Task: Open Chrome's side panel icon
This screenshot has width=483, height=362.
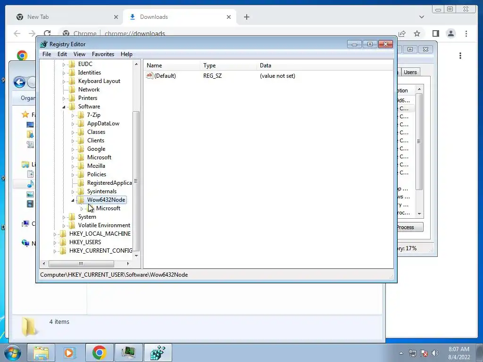Action: coord(435,33)
